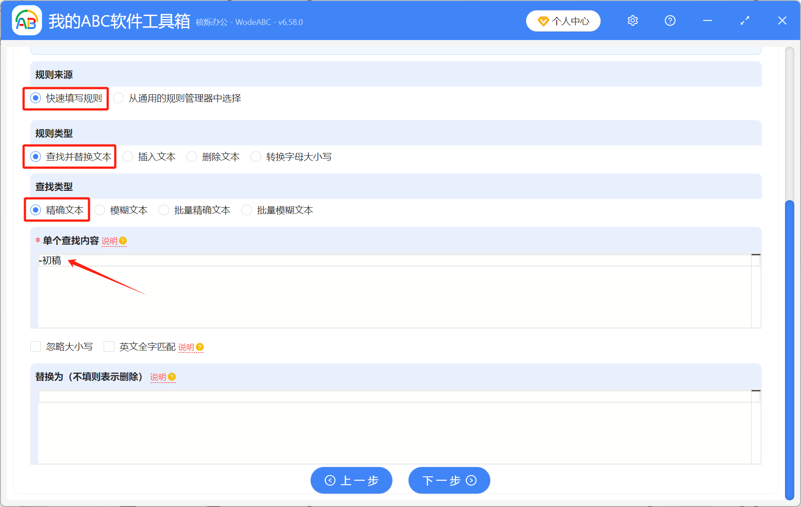Open 个人中心 user center
801x507 pixels.
pos(563,21)
